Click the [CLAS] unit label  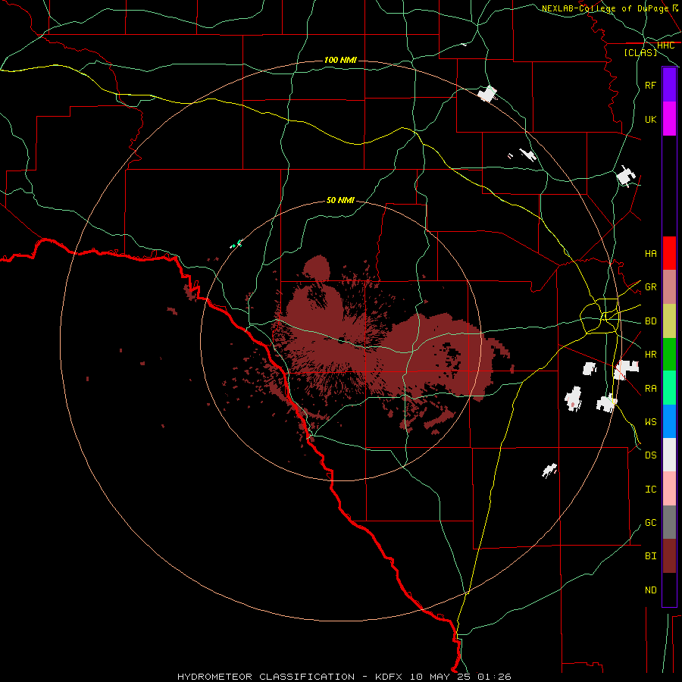pyautogui.click(x=640, y=52)
